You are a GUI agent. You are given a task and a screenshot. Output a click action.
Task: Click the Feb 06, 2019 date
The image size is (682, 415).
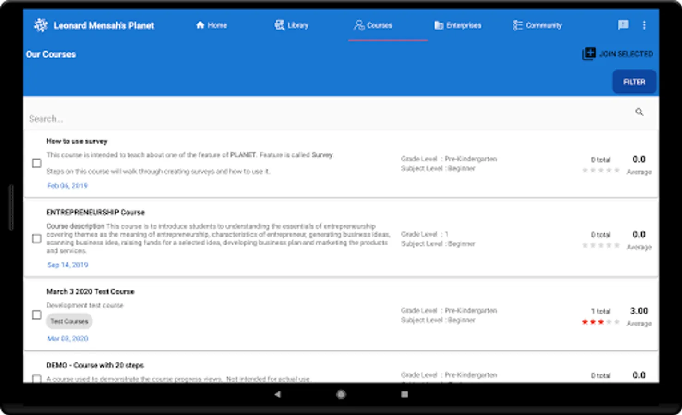(x=67, y=185)
